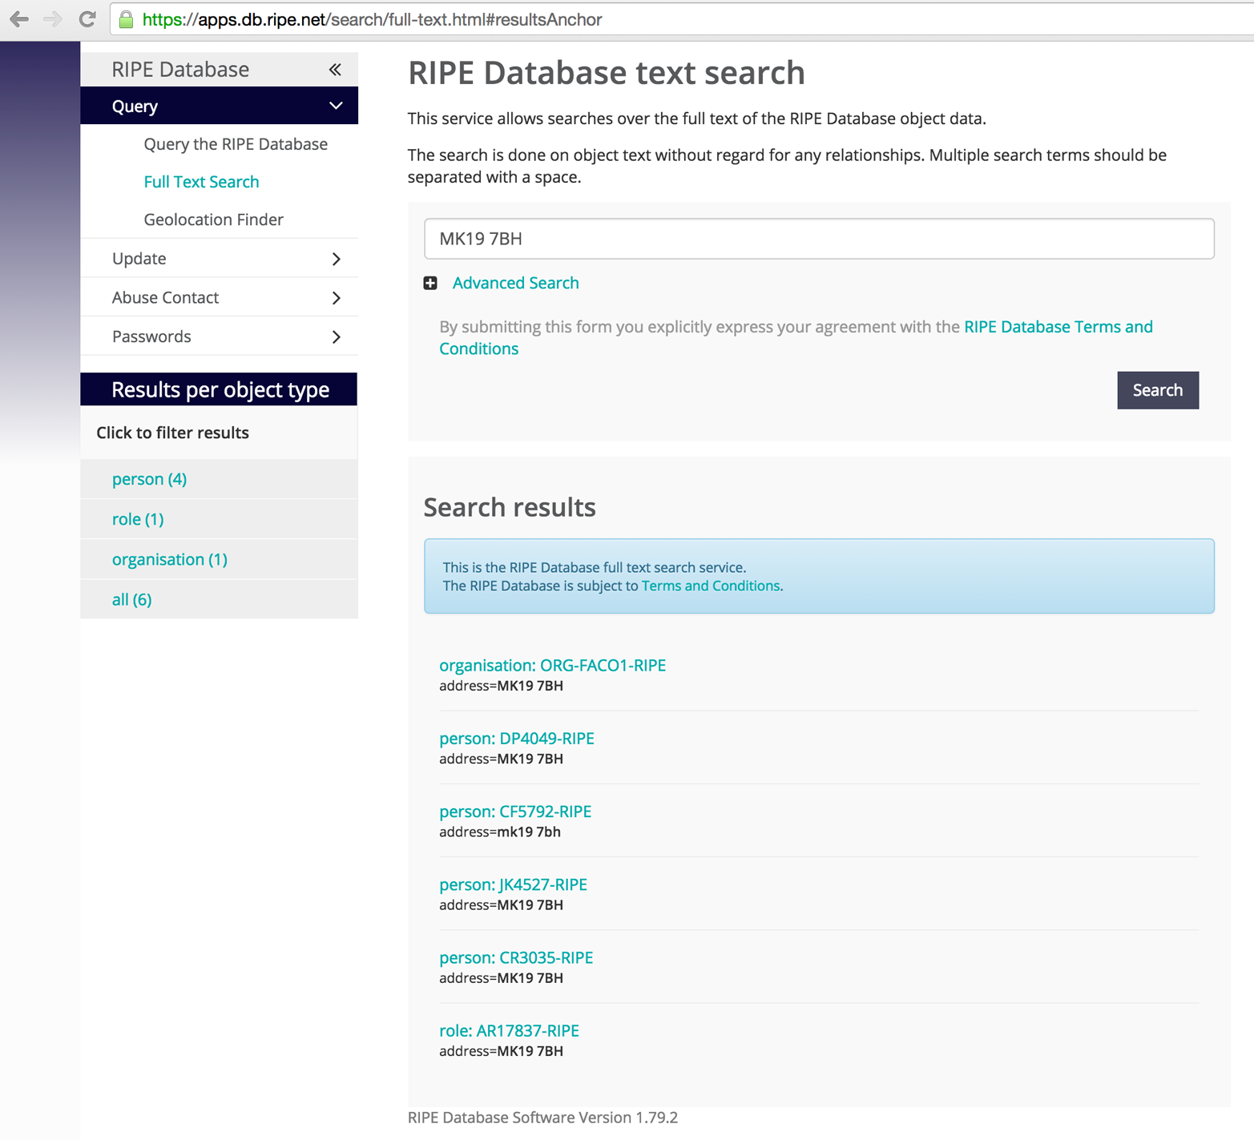Filter results to show only person objects
This screenshot has height=1140, width=1254.
[x=149, y=478]
